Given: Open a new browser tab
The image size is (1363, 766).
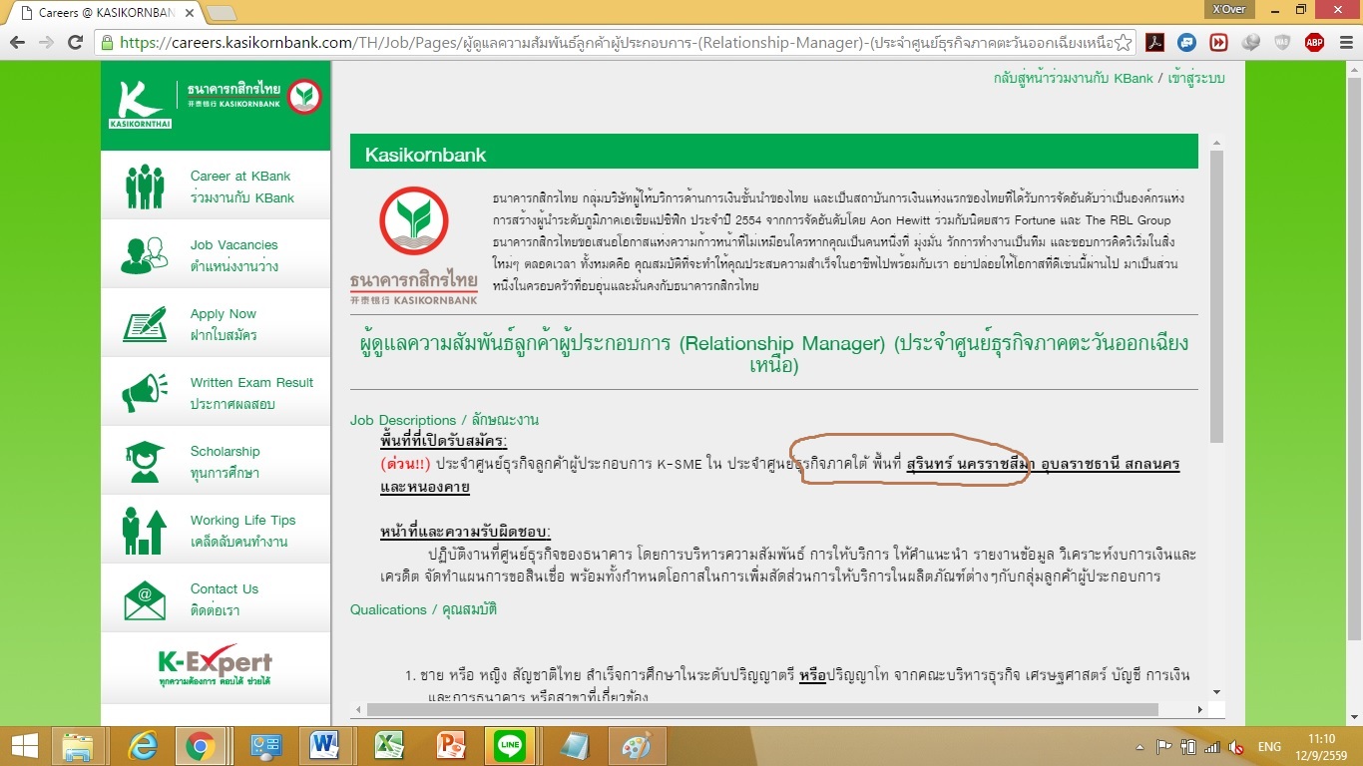Looking at the screenshot, I should pos(221,13).
